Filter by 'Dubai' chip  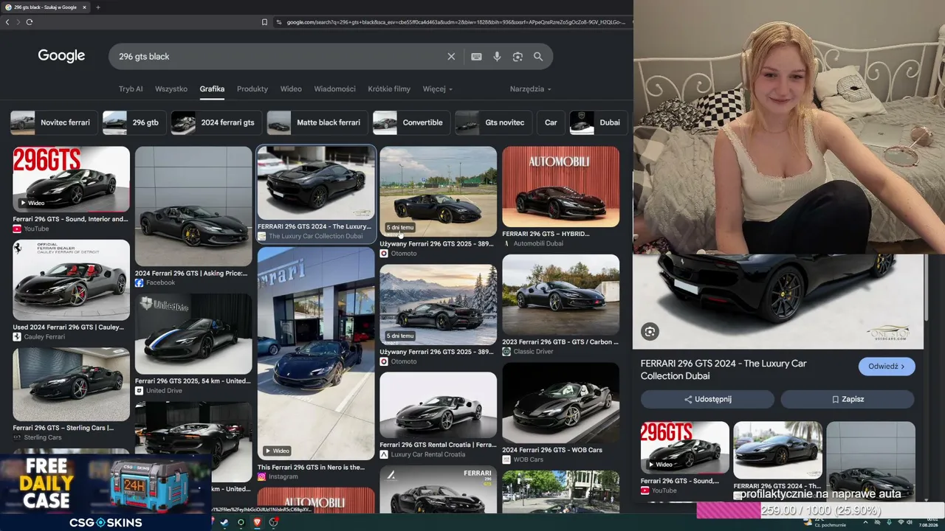click(599, 122)
